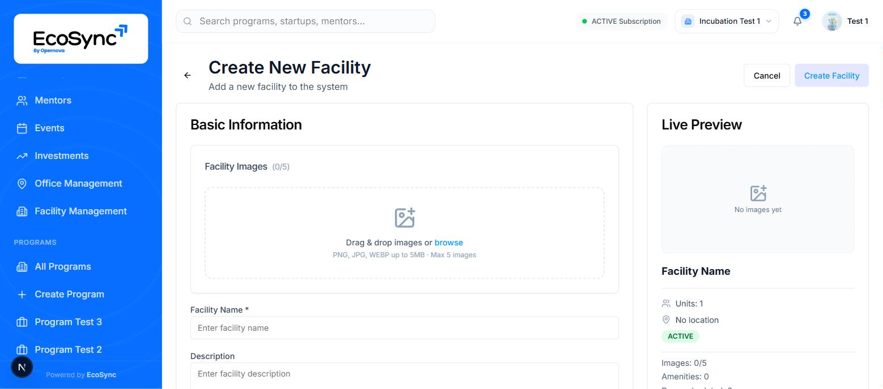Open Facility Management in the sidebar

81,211
